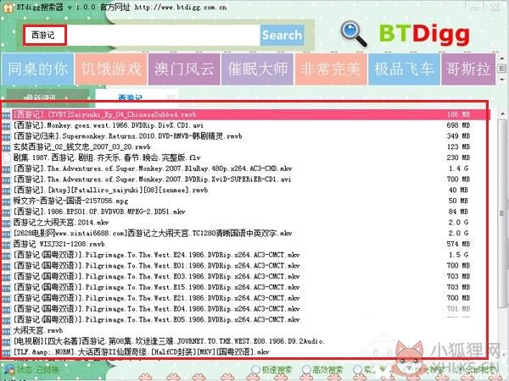Click hot keywords scroll up arrow
Image resolution: width=509 pixels, height=381 pixels.
pos(501,58)
